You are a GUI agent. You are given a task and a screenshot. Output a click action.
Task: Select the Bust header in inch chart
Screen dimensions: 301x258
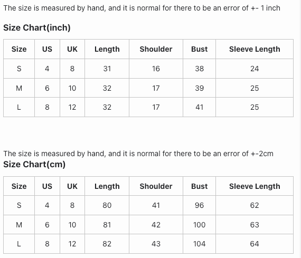pos(199,49)
